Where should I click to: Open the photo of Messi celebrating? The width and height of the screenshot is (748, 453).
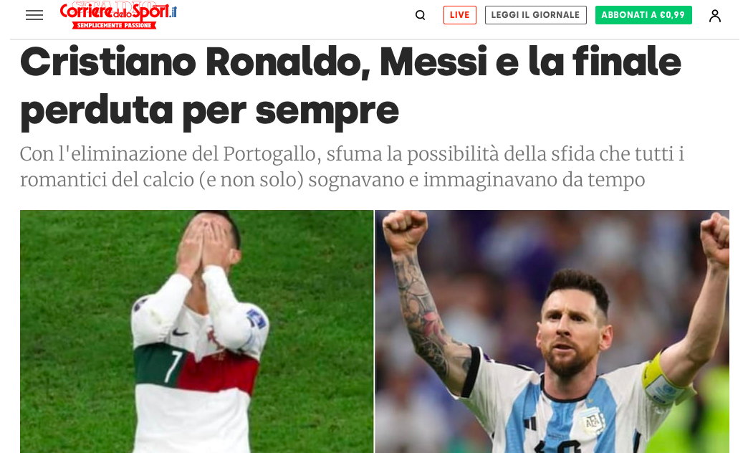click(x=552, y=331)
